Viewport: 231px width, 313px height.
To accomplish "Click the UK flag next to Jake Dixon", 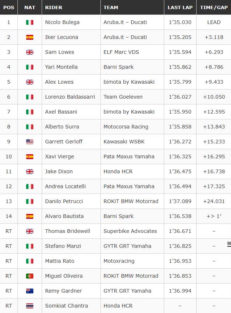I will [x=30, y=172].
